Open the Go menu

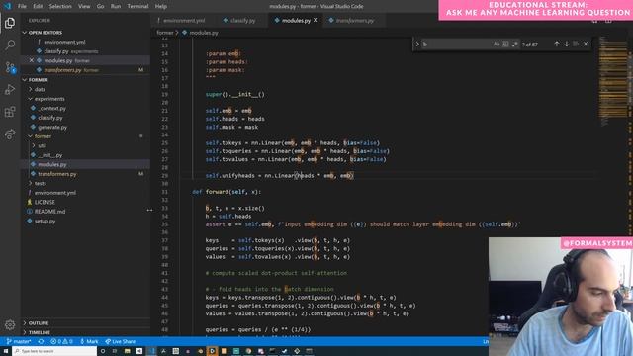coord(100,6)
